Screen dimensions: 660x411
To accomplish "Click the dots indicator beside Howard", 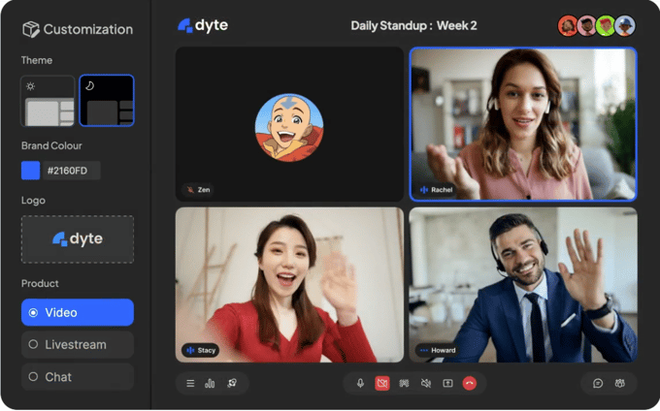I will tap(424, 351).
